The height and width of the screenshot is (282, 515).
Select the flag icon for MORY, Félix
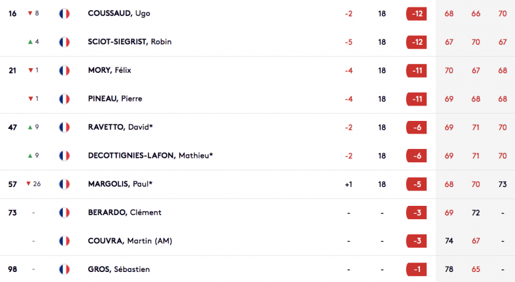pyautogui.click(x=64, y=71)
